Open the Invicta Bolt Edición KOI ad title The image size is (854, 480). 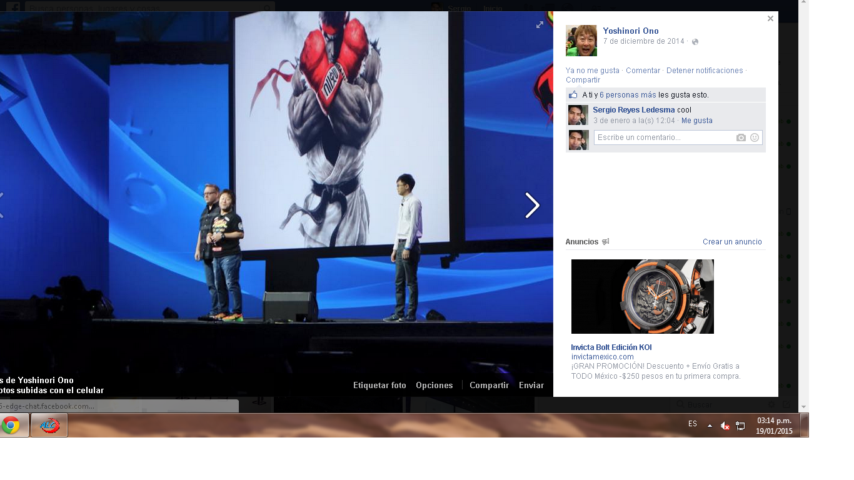[x=611, y=347]
